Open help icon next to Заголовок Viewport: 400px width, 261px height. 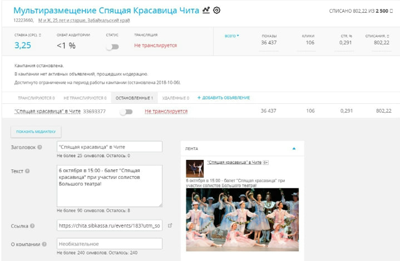(x=39, y=147)
